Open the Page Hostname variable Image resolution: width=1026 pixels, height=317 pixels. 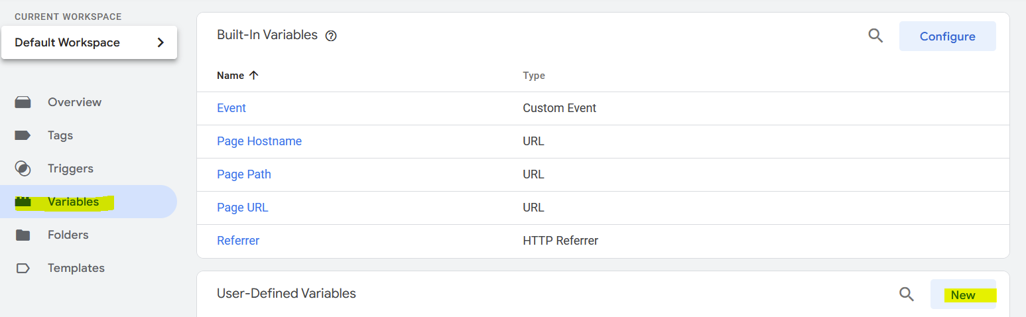click(x=259, y=141)
